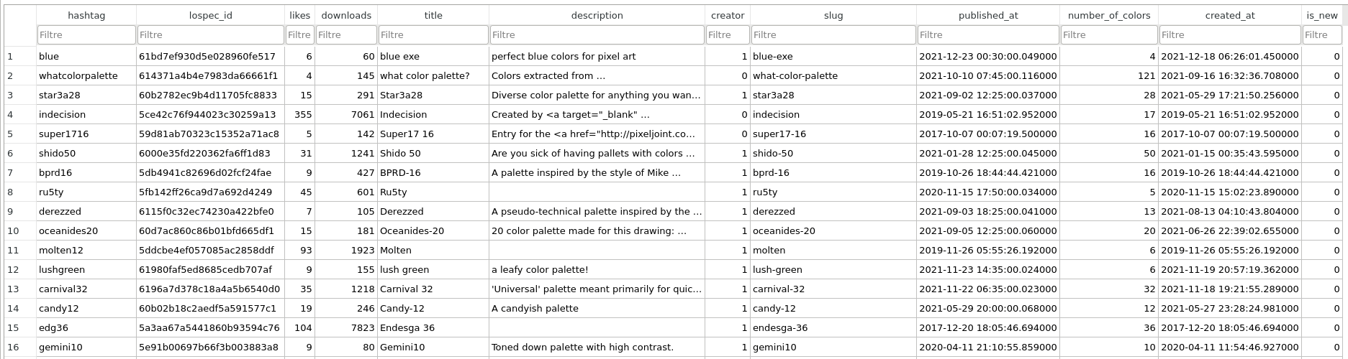This screenshot has width=1348, height=359.
Task: Select downloads value 1923
Action: [346, 250]
